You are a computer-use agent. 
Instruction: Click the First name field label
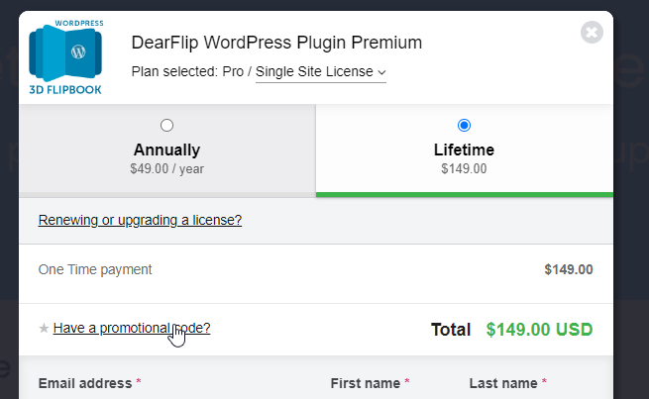[x=366, y=383]
